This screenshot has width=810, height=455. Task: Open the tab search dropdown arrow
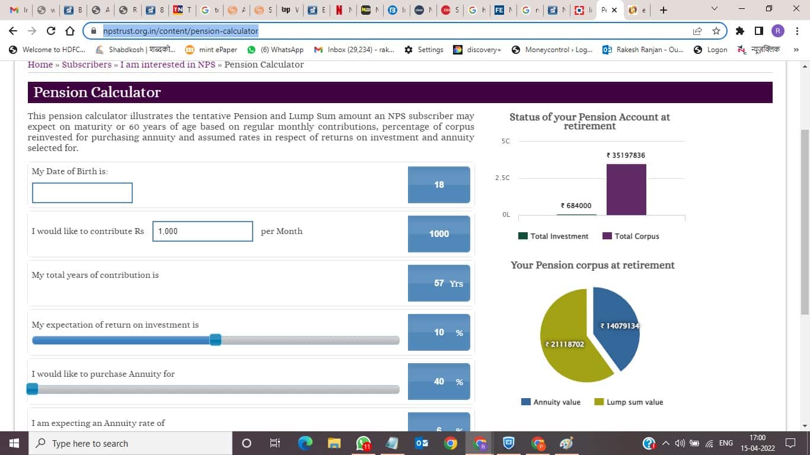click(x=714, y=9)
